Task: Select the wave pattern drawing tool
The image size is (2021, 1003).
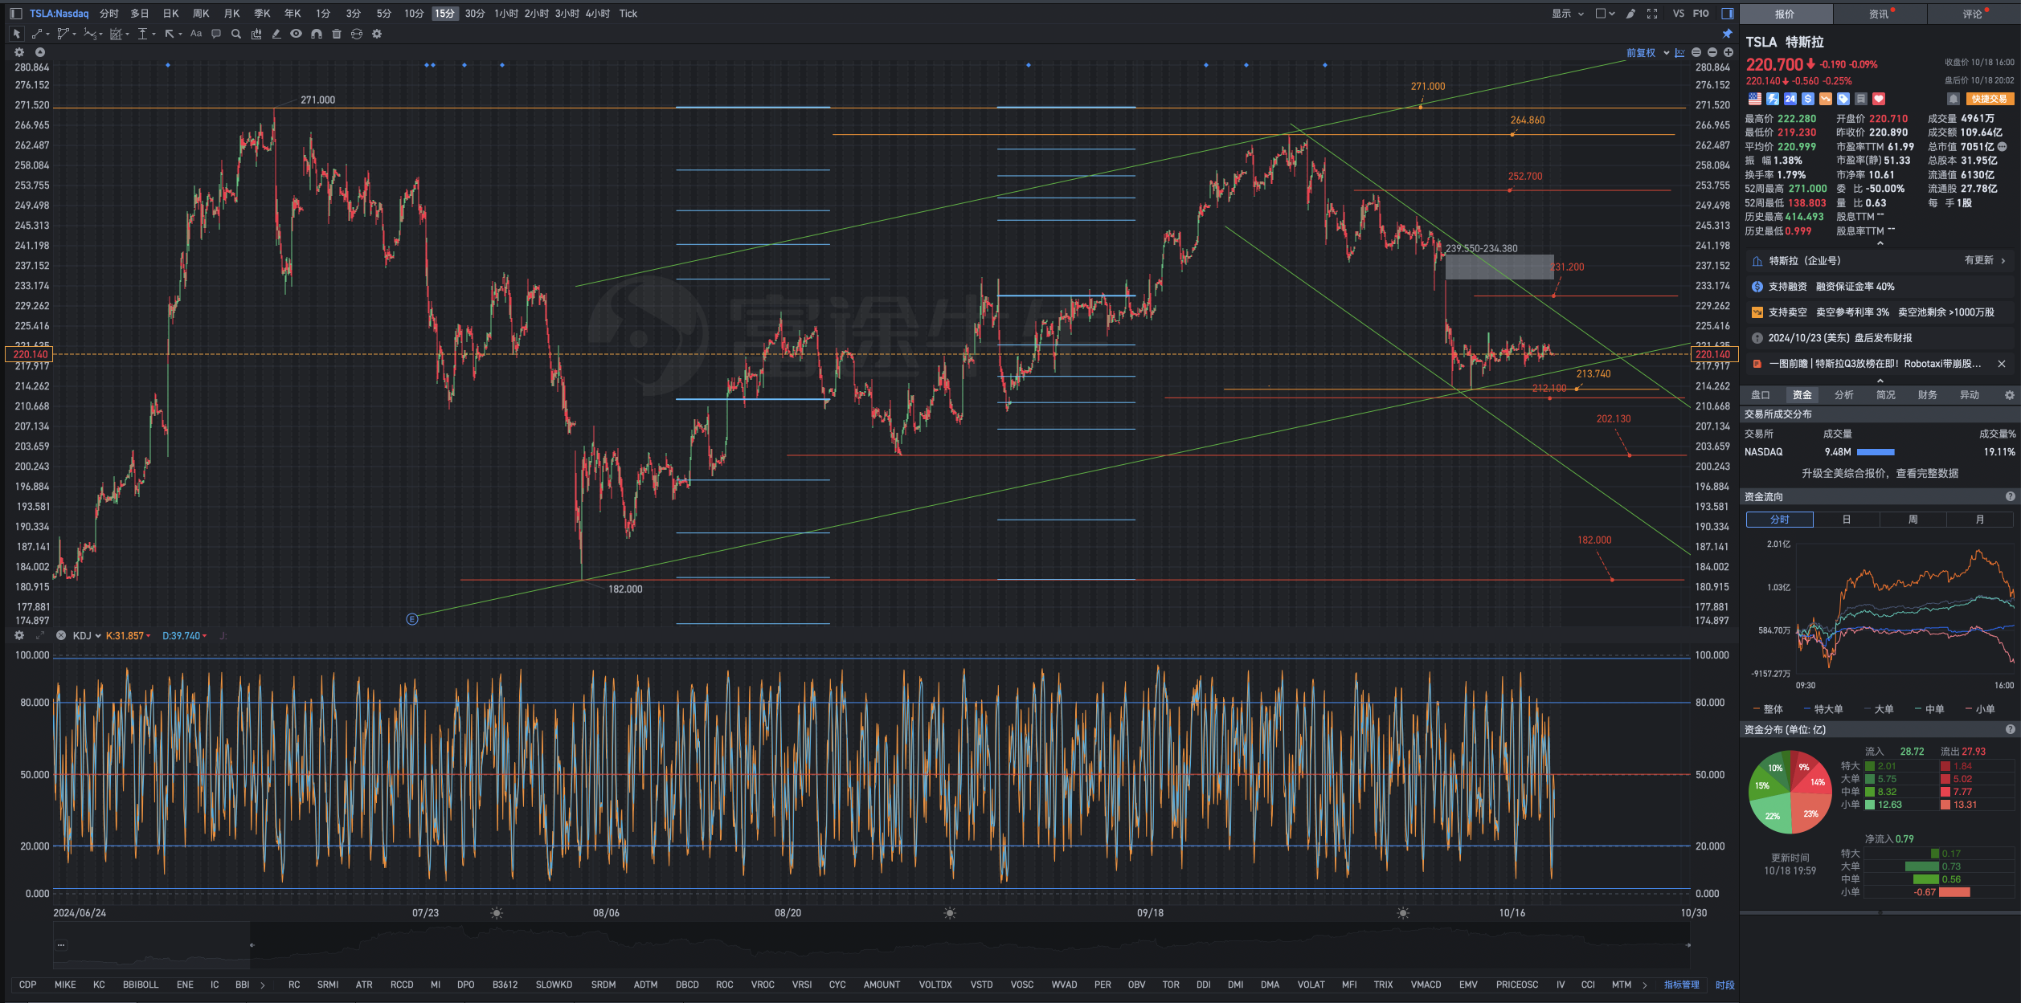Action: [90, 34]
